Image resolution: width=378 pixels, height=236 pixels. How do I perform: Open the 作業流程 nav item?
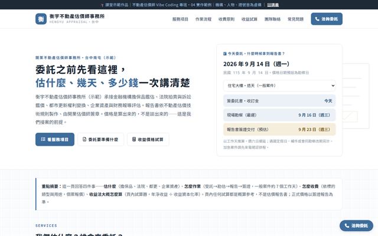coord(203,19)
